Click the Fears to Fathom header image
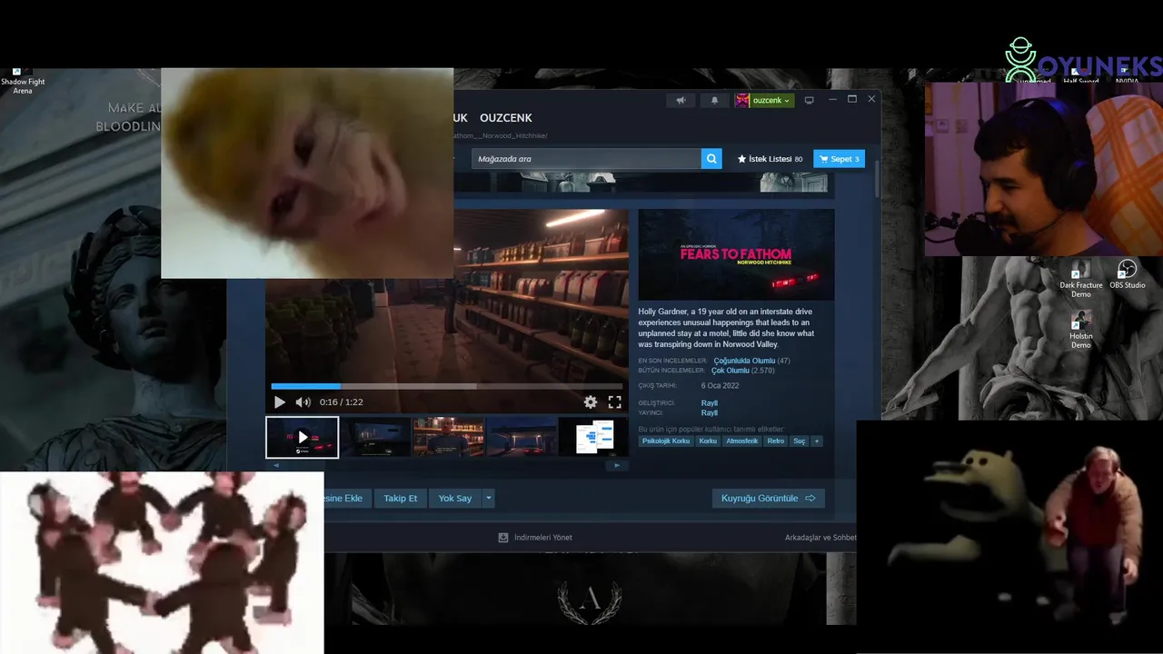This screenshot has width=1163, height=654. coord(736,254)
